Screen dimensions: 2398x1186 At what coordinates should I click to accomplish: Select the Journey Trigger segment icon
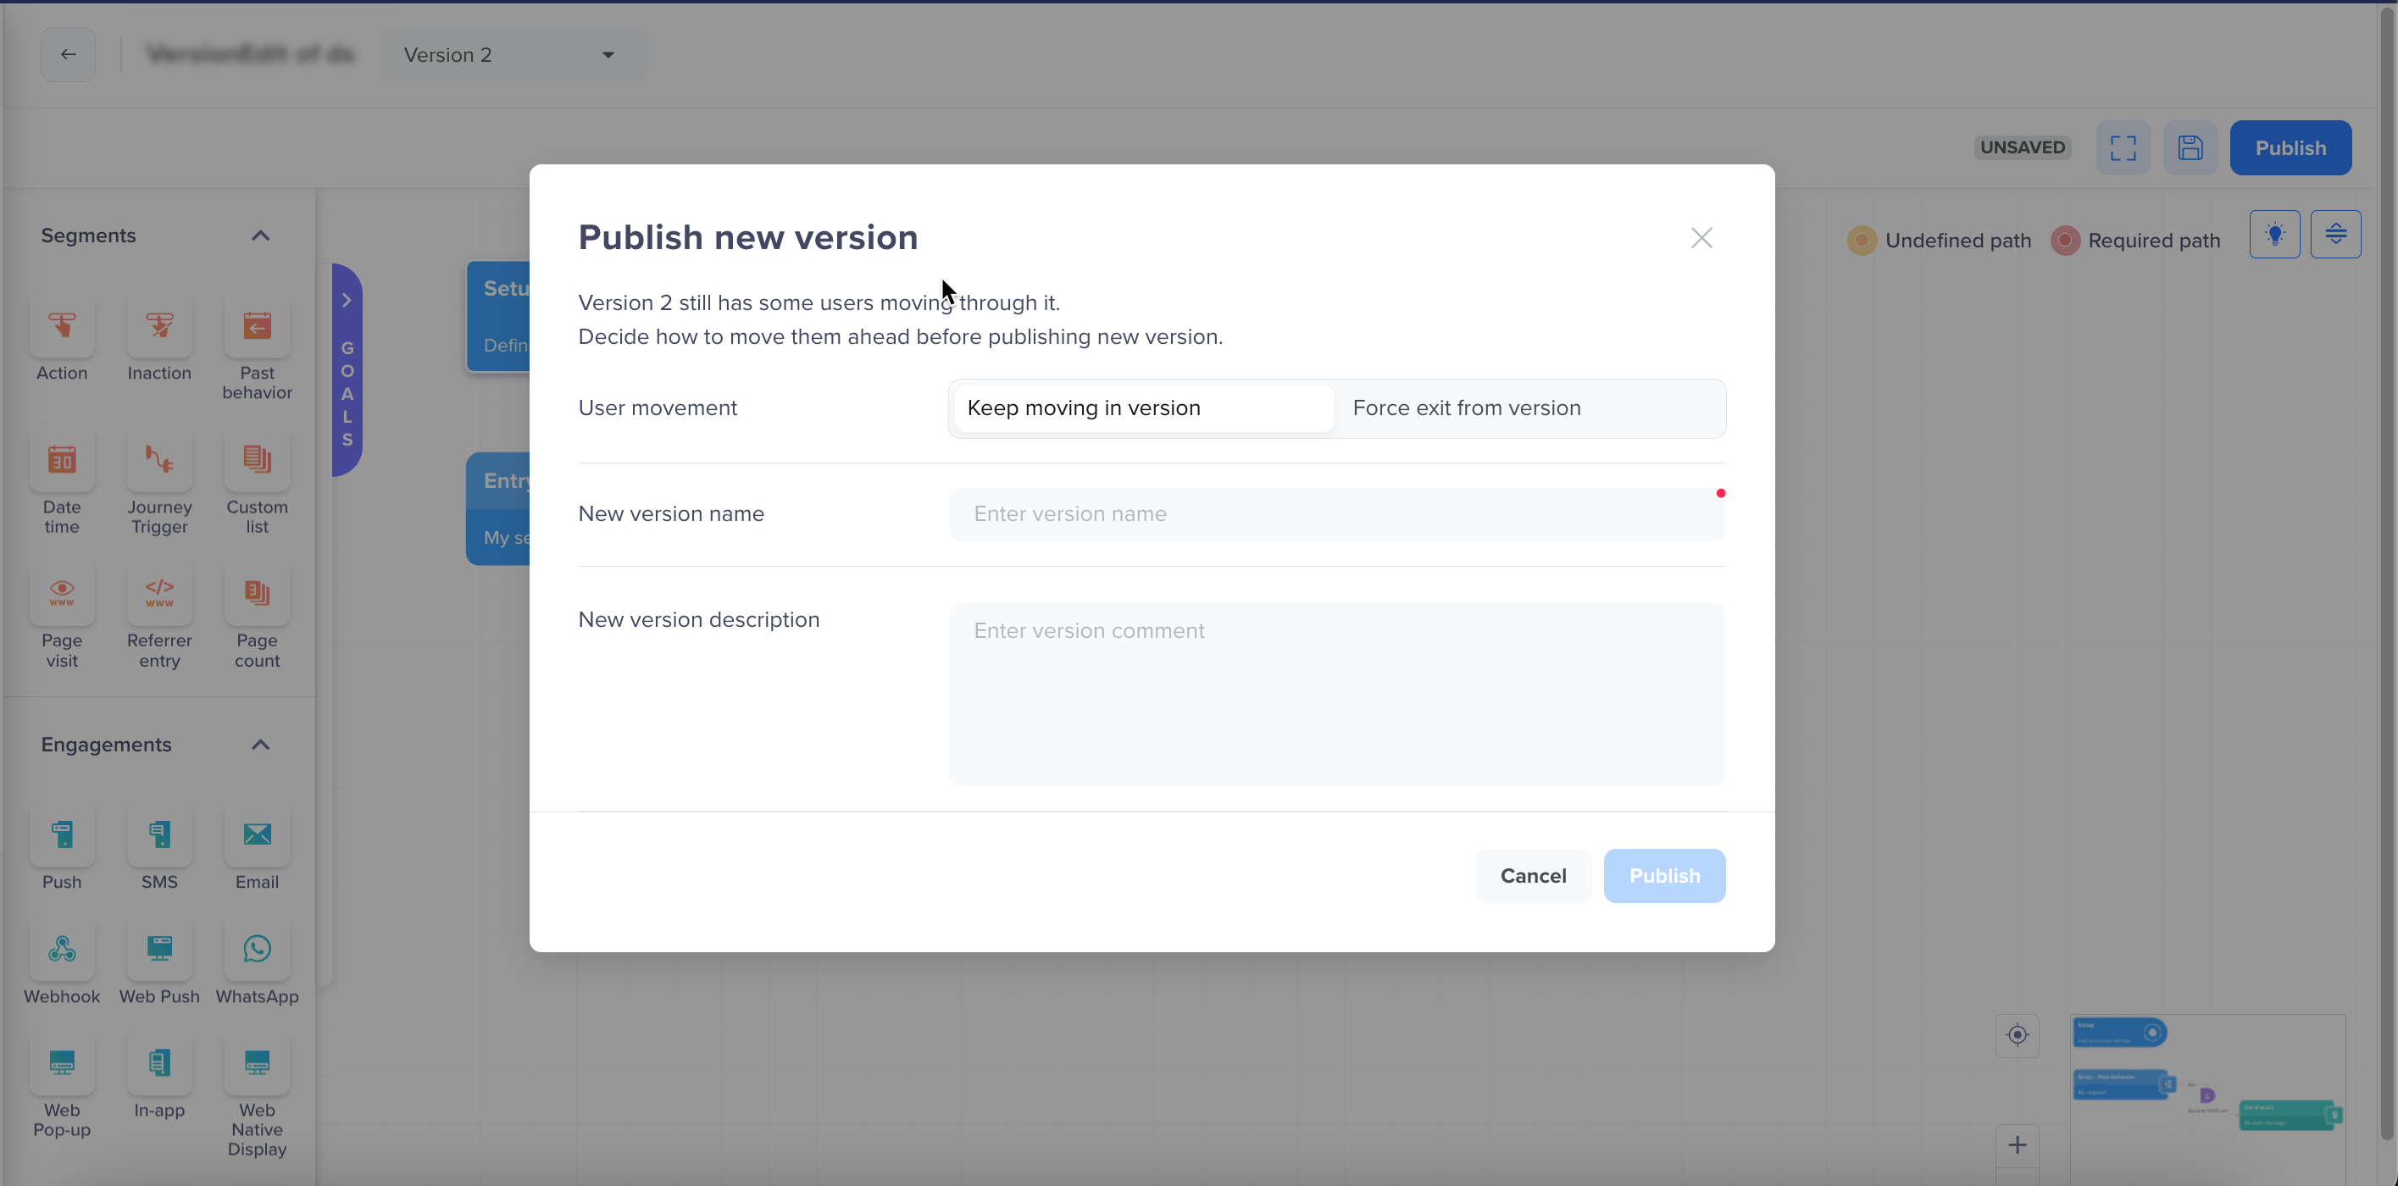158,460
